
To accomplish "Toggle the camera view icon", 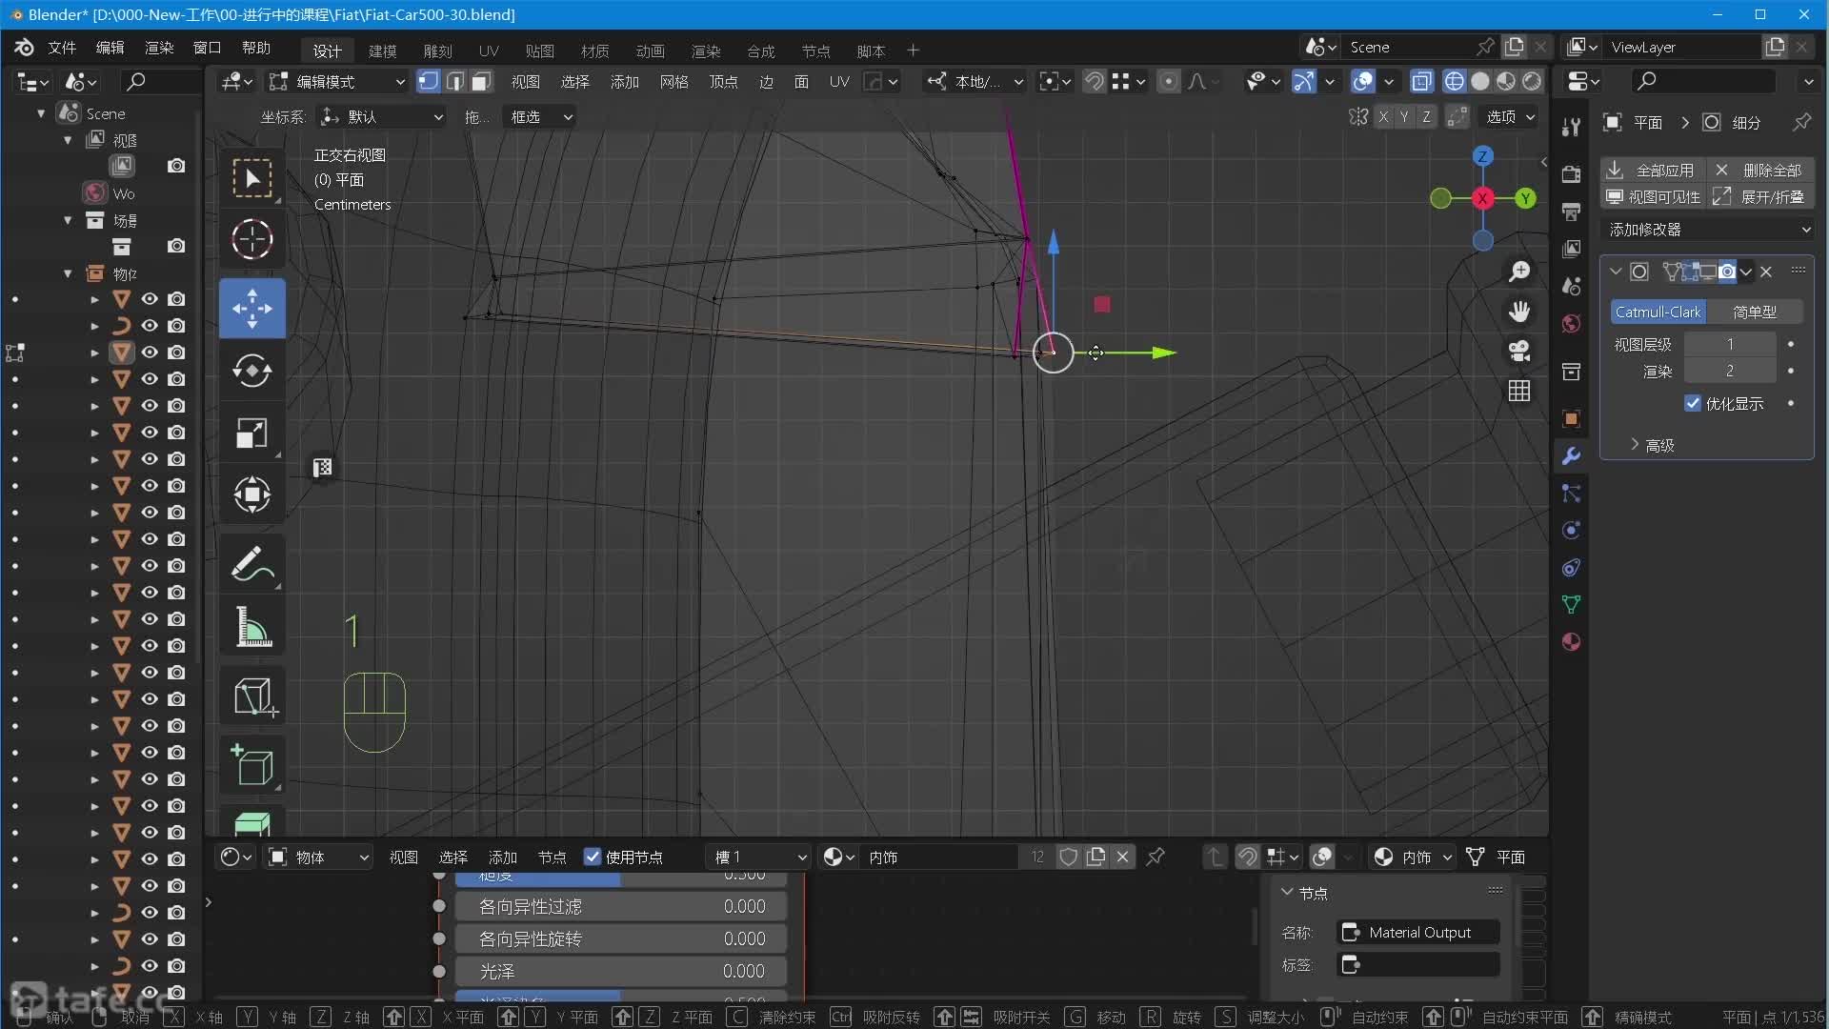I will click(x=1519, y=351).
